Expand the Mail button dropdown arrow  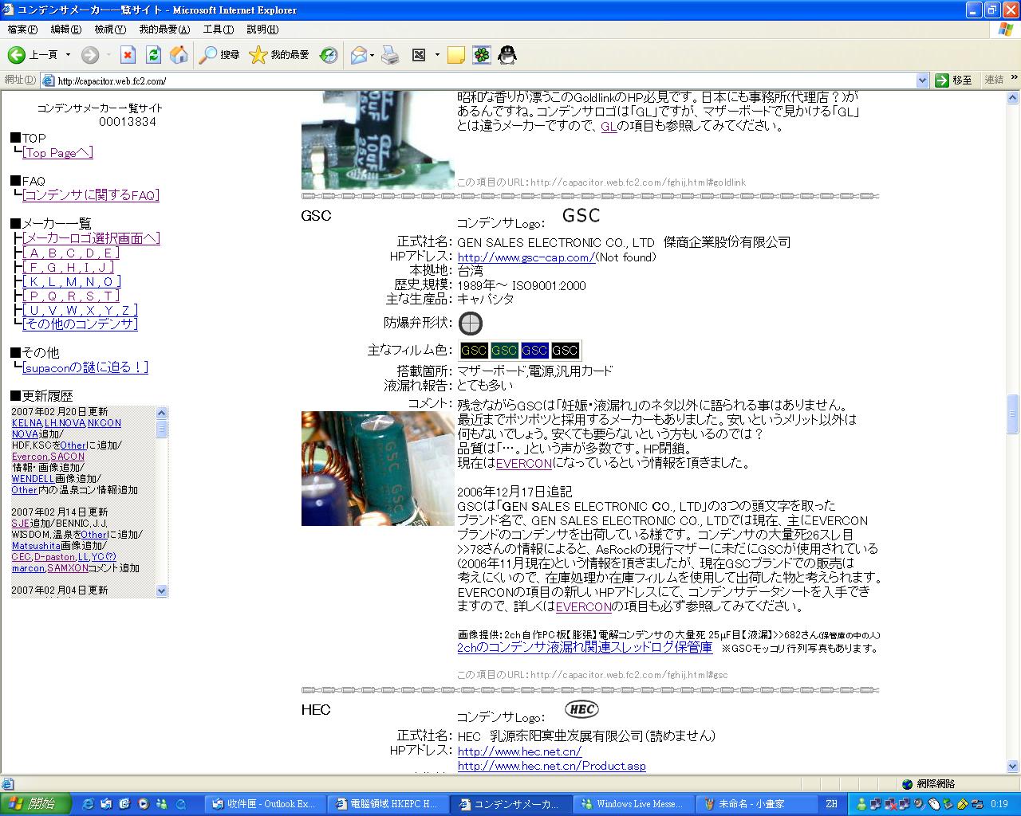click(x=372, y=55)
